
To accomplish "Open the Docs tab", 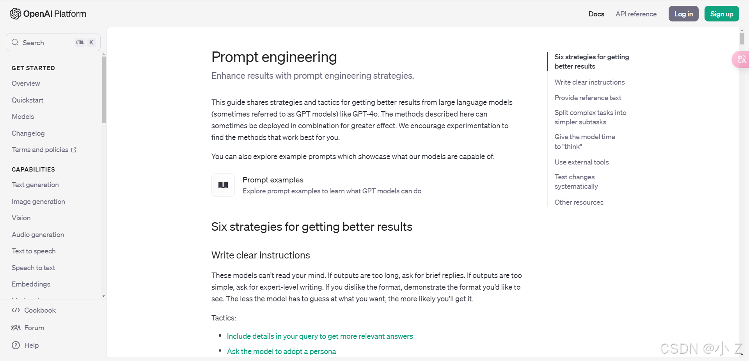I will [x=596, y=14].
